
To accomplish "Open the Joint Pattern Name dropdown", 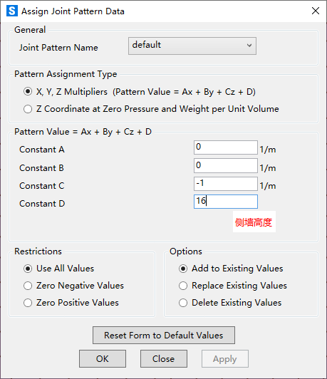I will point(192,46).
